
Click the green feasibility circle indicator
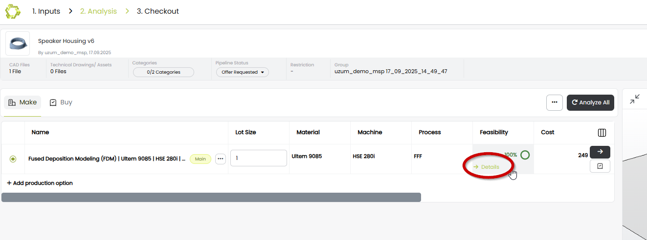point(525,155)
